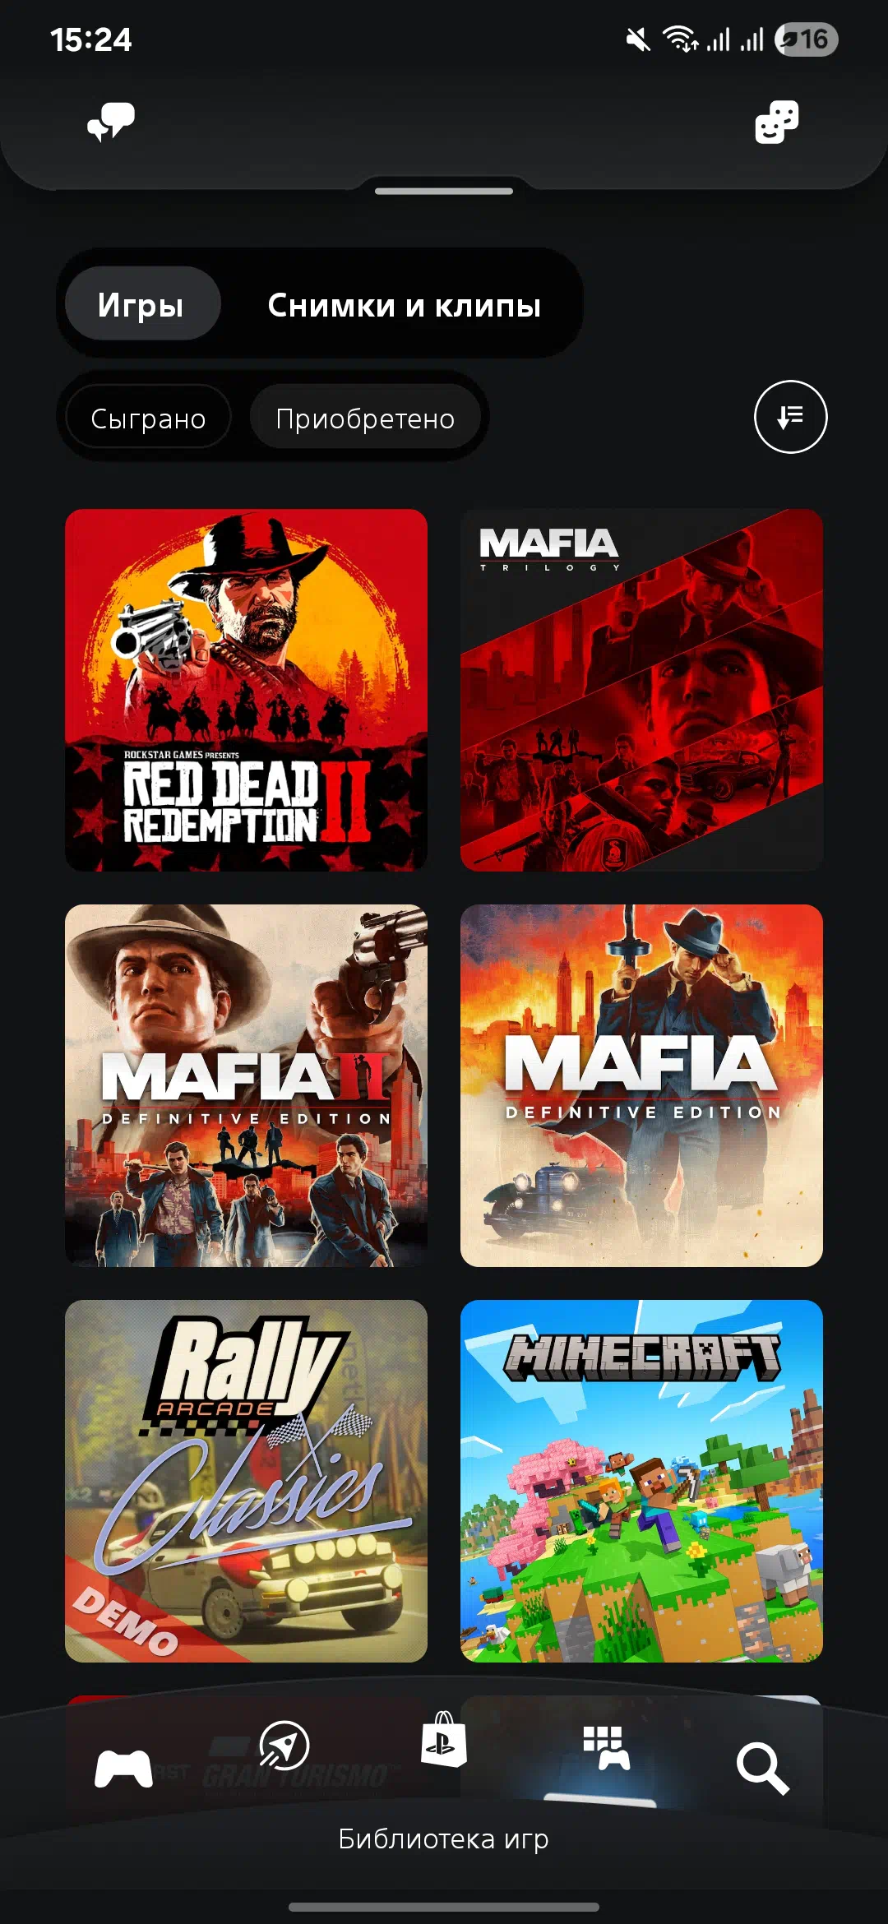Open Red Dead Redemption II game tile

point(246,690)
